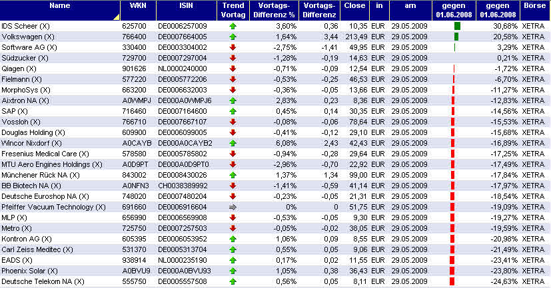This screenshot has width=551, height=288.
Task: Select the Fielmann (X) name
Action: tap(21, 80)
